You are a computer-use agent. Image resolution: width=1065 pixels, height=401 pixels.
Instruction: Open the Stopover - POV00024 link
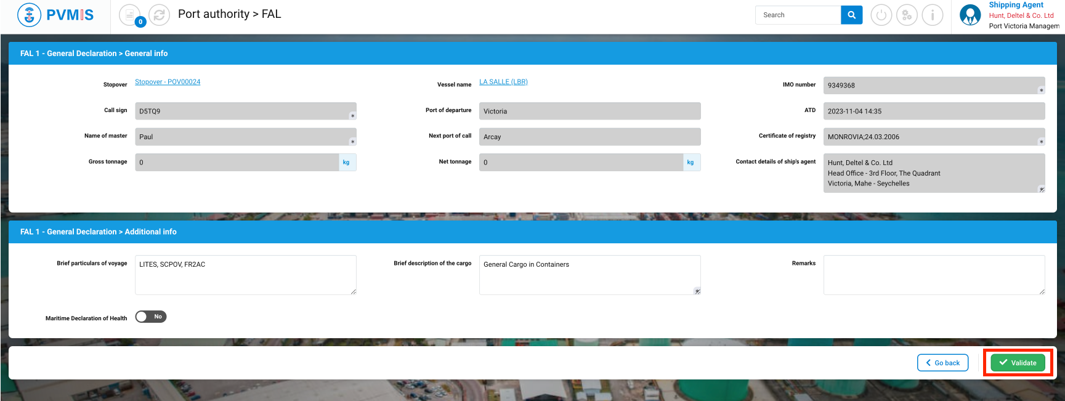pyautogui.click(x=168, y=82)
